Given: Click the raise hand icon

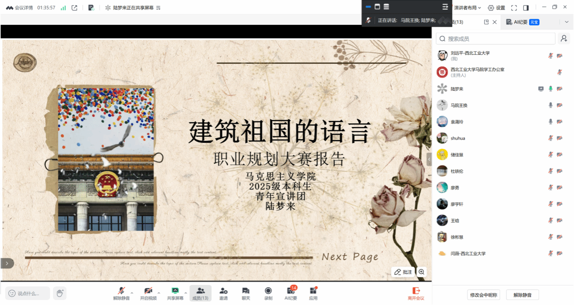Looking at the screenshot, I should [59, 293].
